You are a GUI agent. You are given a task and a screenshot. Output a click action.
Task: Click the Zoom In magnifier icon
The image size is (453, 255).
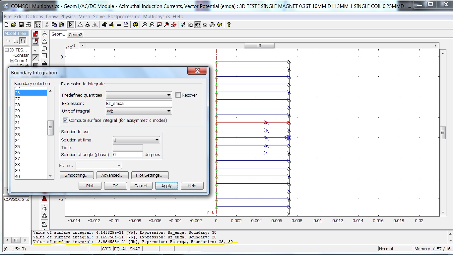coord(144,25)
